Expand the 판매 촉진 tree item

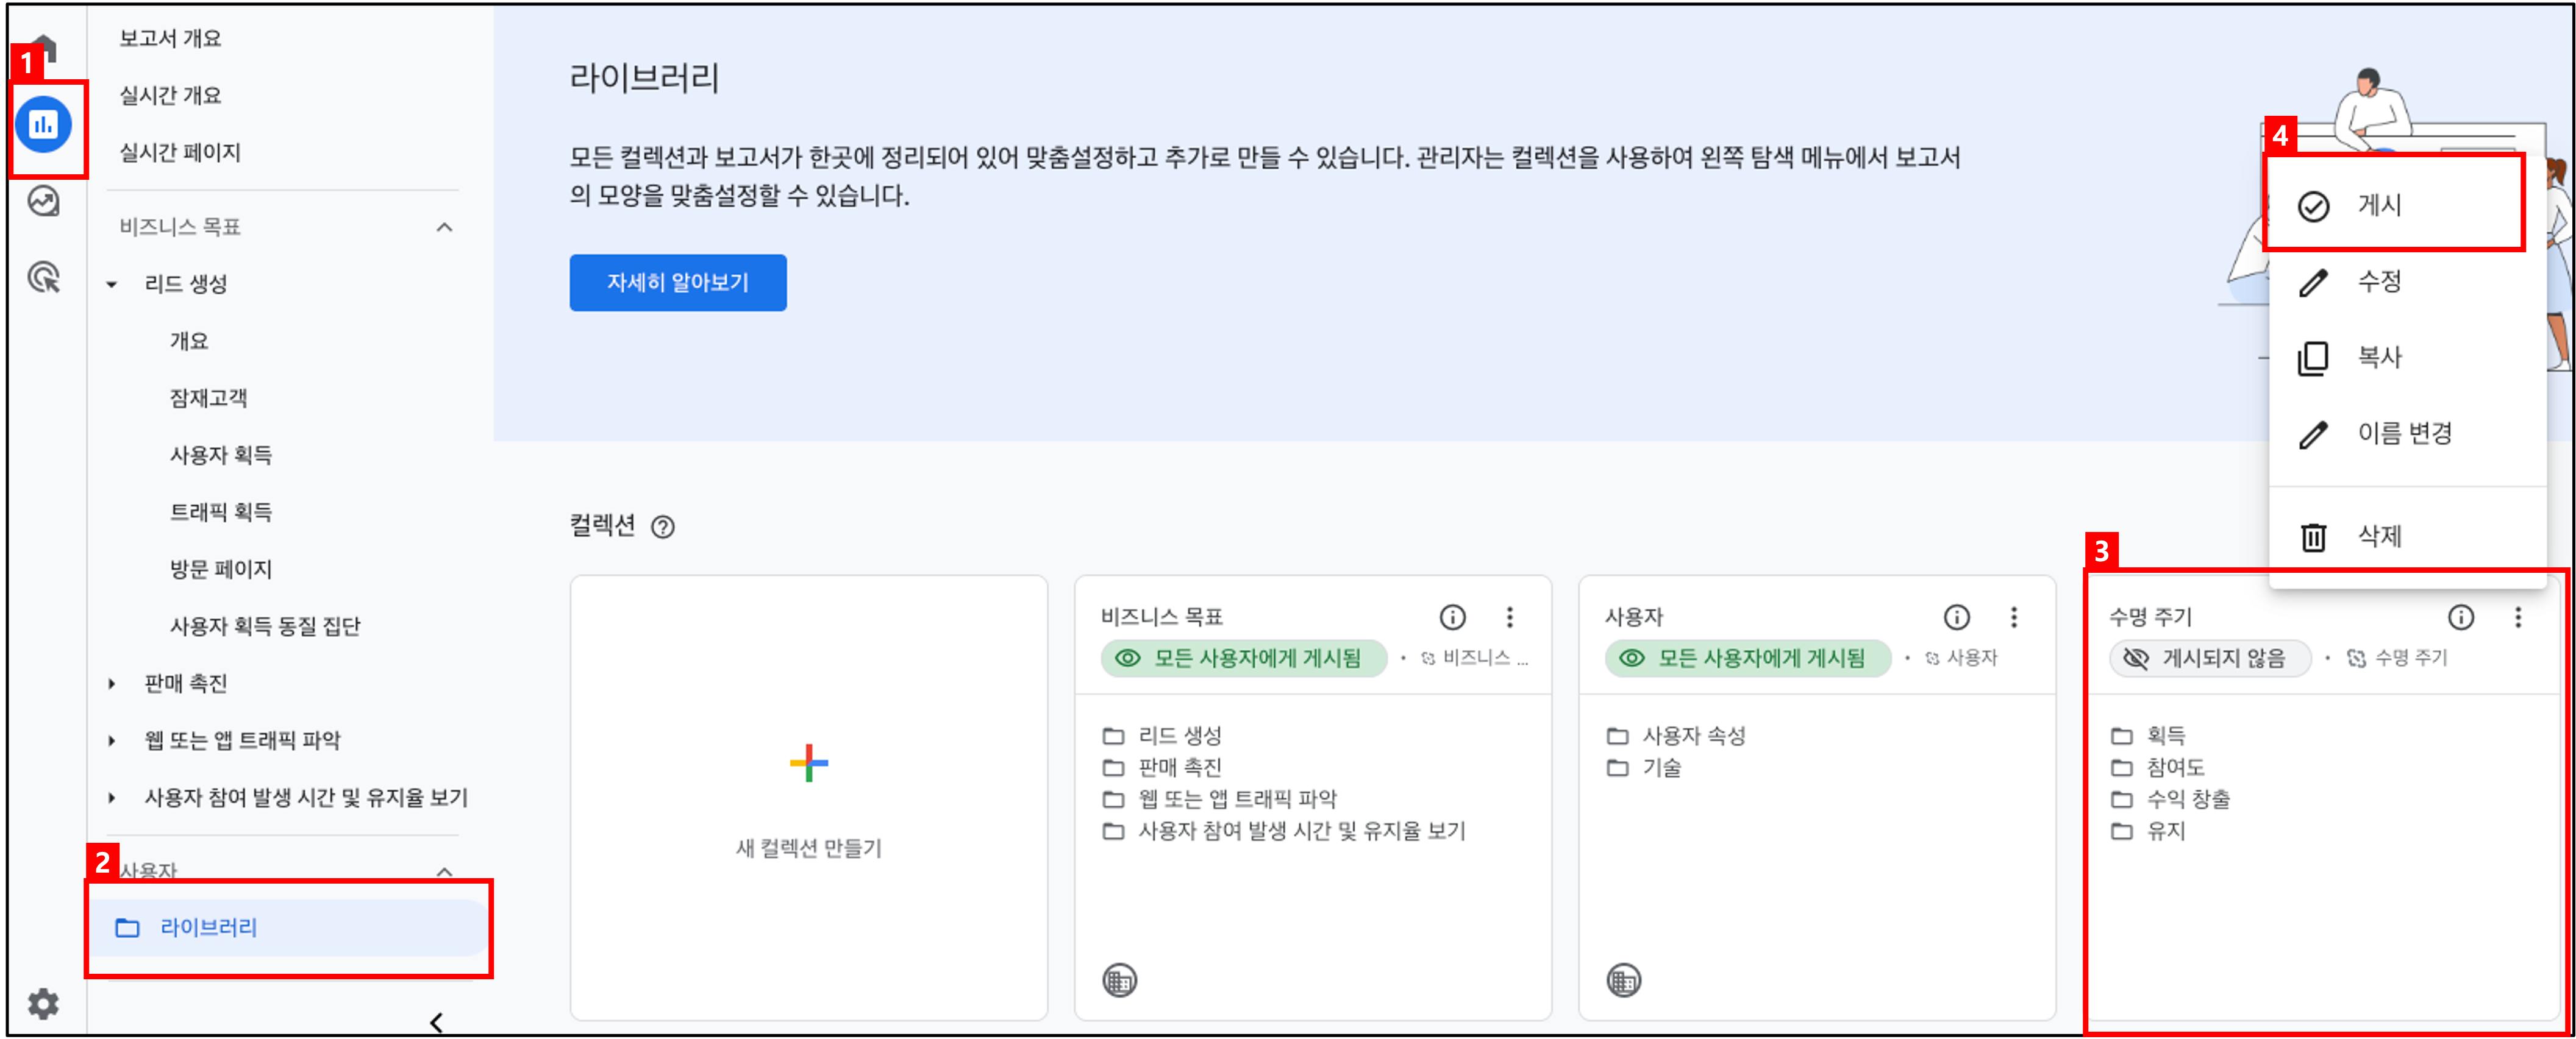pyautogui.click(x=112, y=684)
